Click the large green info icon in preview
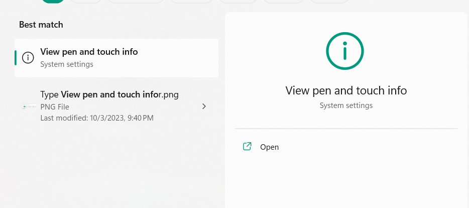Image resolution: width=469 pixels, height=208 pixels. (345, 51)
